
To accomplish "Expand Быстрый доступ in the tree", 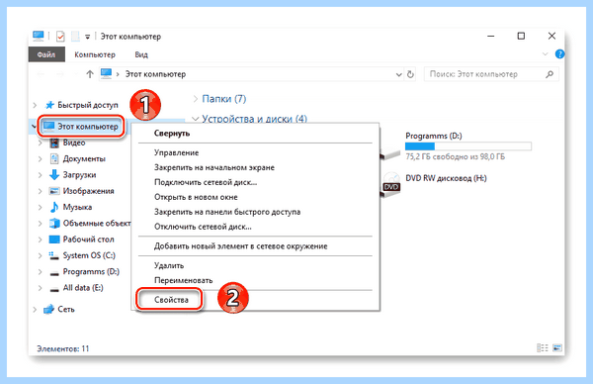I will point(35,105).
